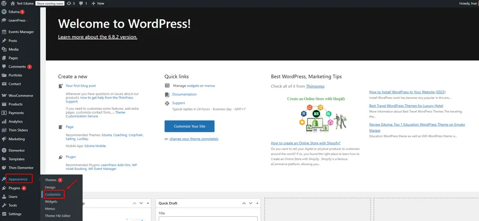Choose Widgets from Appearance submenu
Screen dimensions: 479x221
pyautogui.click(x=51, y=202)
